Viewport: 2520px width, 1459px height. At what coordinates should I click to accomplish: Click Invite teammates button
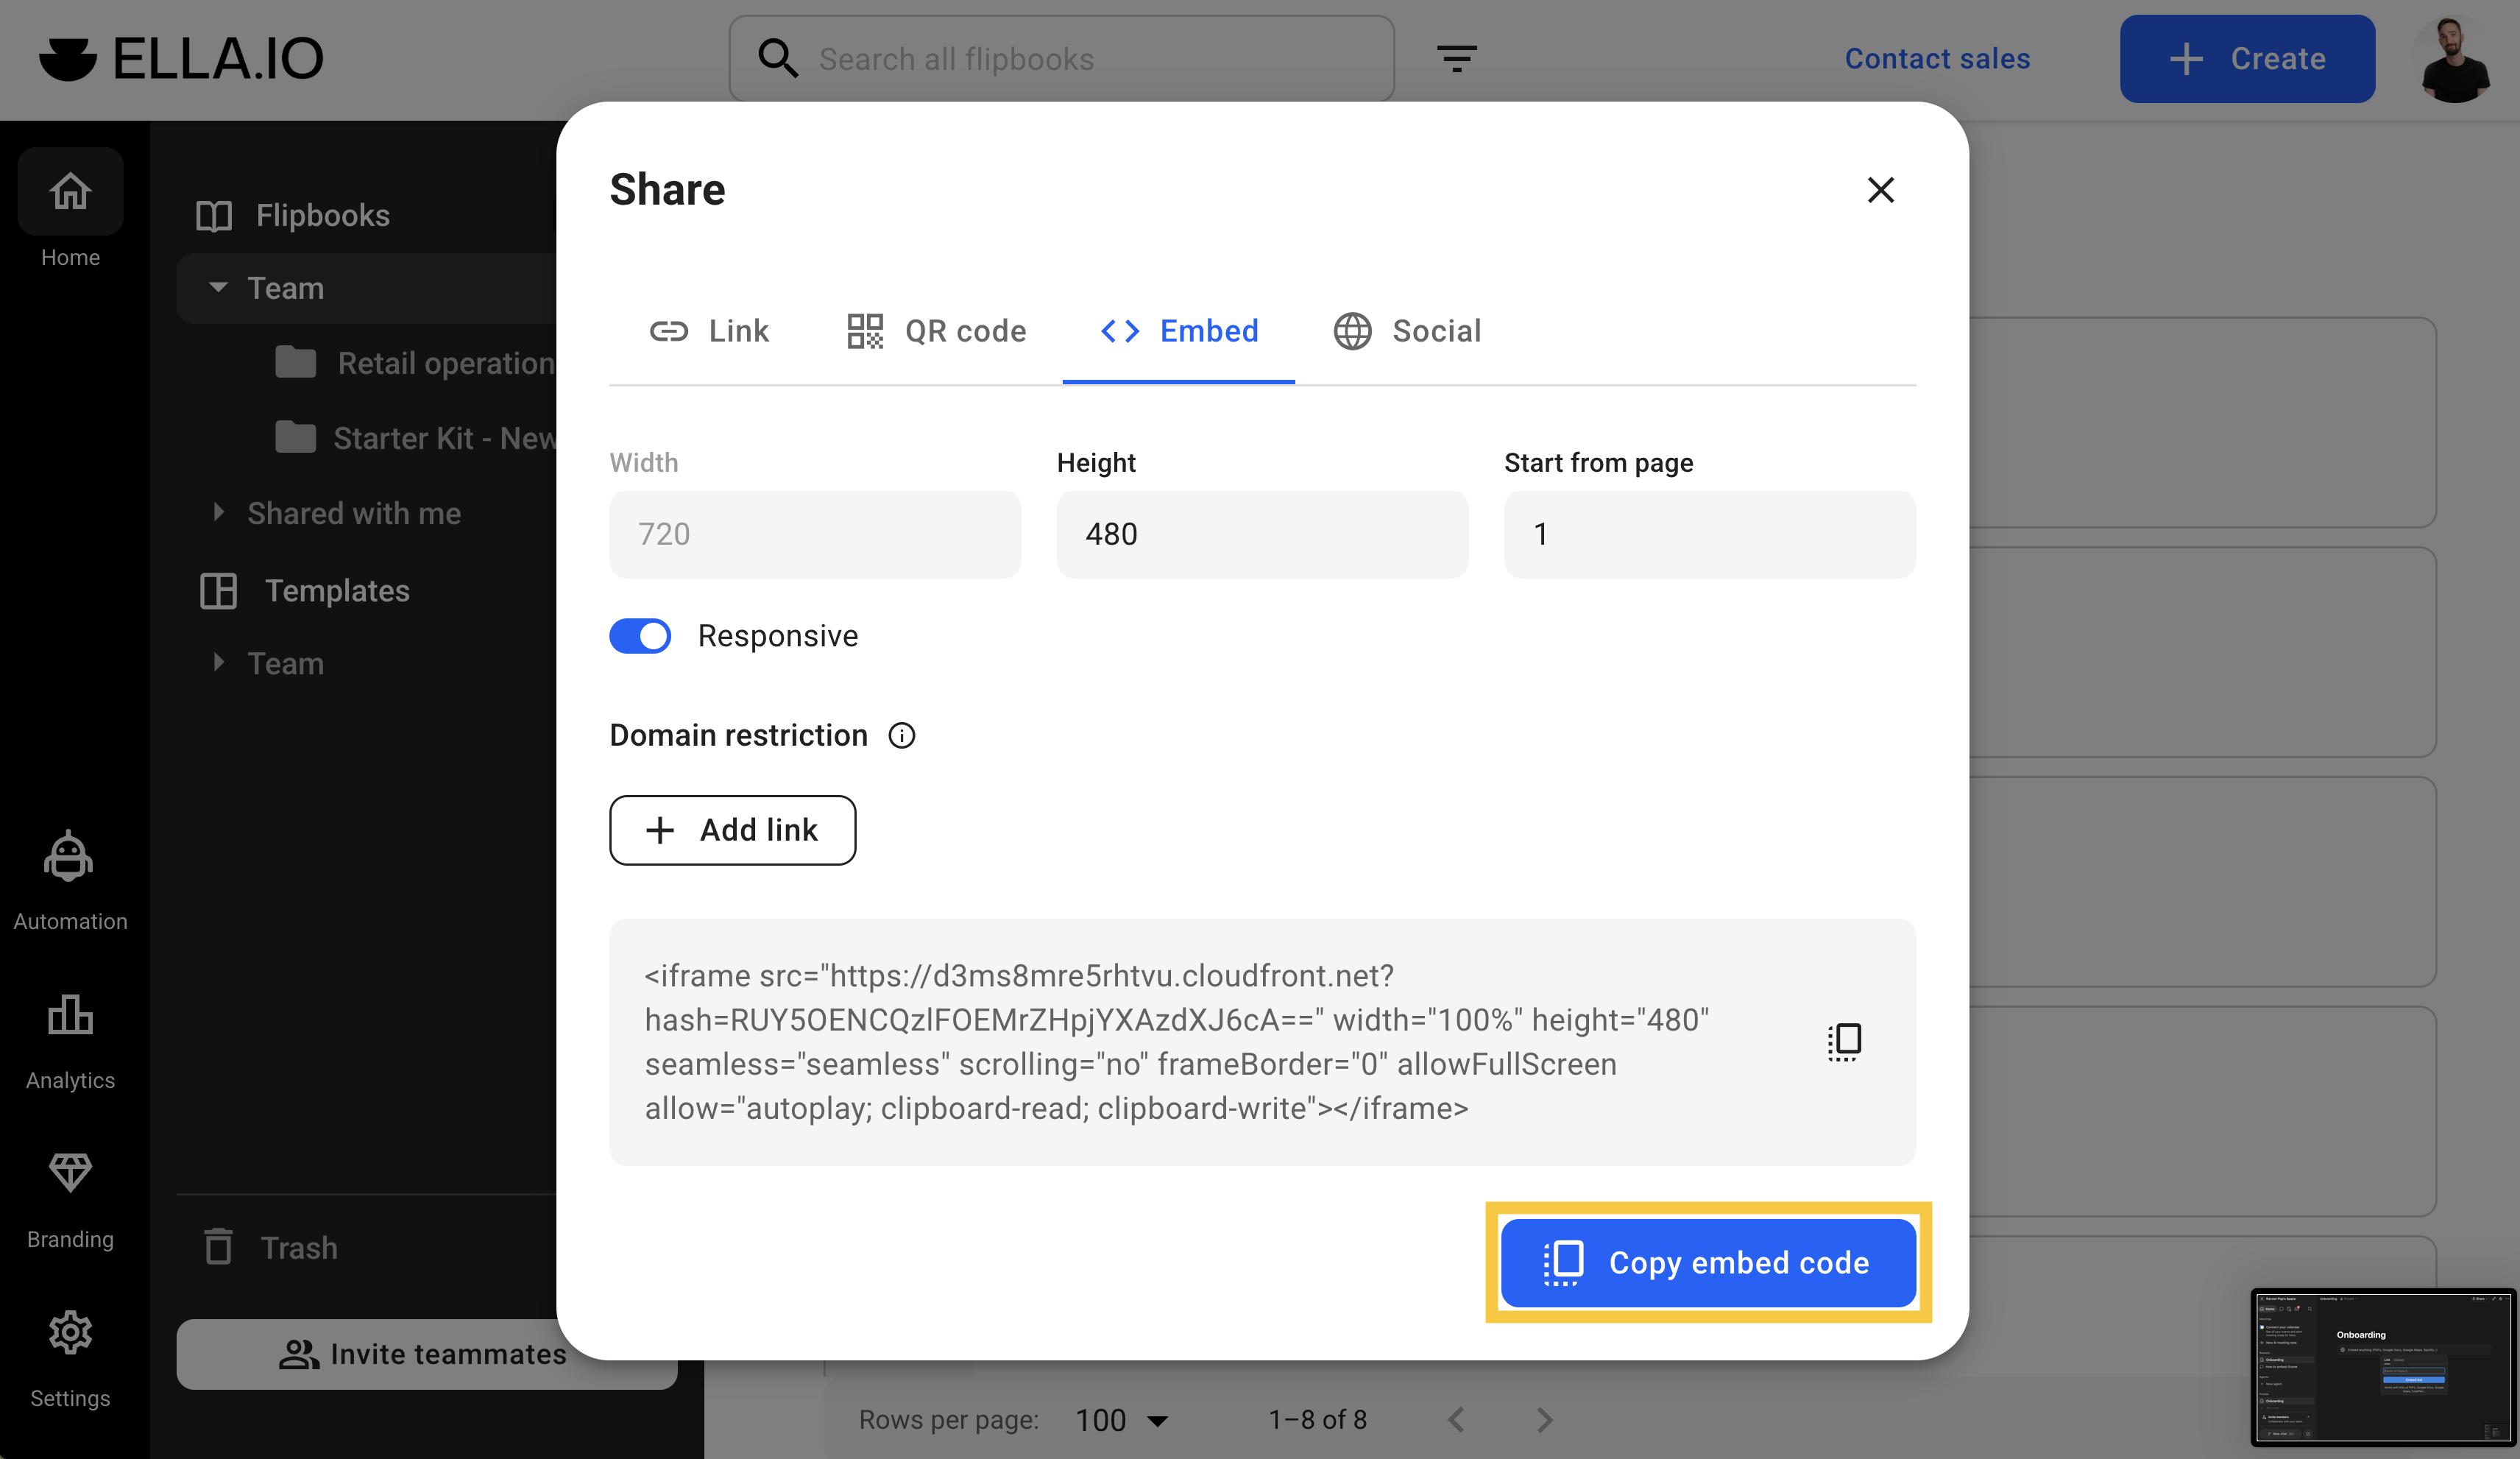[x=426, y=1354]
